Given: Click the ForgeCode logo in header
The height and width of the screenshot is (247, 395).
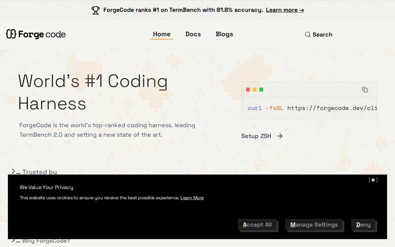Looking at the screenshot, I should point(36,34).
